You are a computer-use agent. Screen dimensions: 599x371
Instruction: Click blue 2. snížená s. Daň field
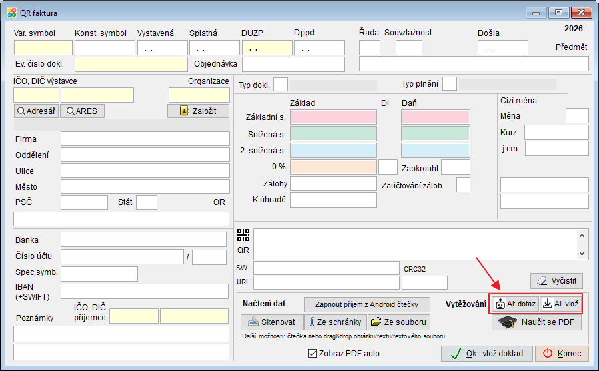point(436,151)
